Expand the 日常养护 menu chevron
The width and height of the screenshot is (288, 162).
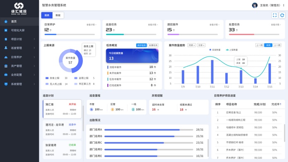click(34, 57)
